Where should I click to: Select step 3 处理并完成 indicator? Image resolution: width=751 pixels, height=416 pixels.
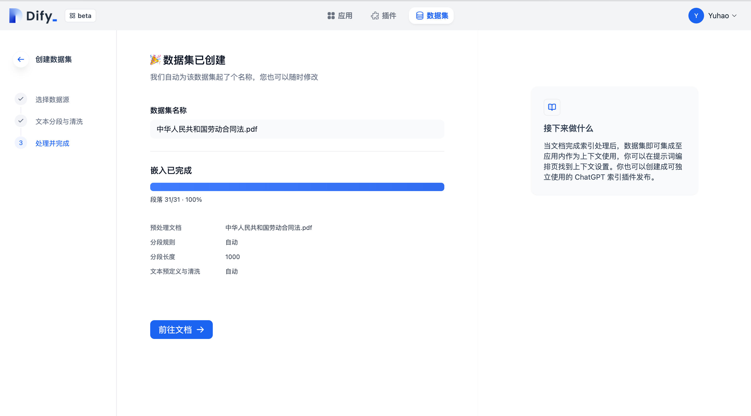tap(20, 143)
